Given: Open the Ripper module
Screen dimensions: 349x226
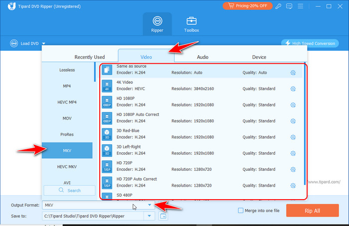Looking at the screenshot, I should click(157, 24).
